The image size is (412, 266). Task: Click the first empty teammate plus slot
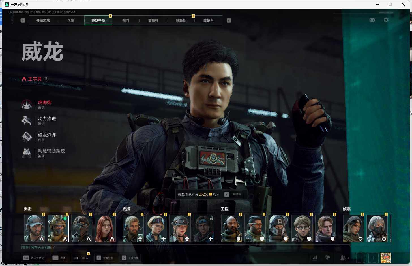pos(361,258)
